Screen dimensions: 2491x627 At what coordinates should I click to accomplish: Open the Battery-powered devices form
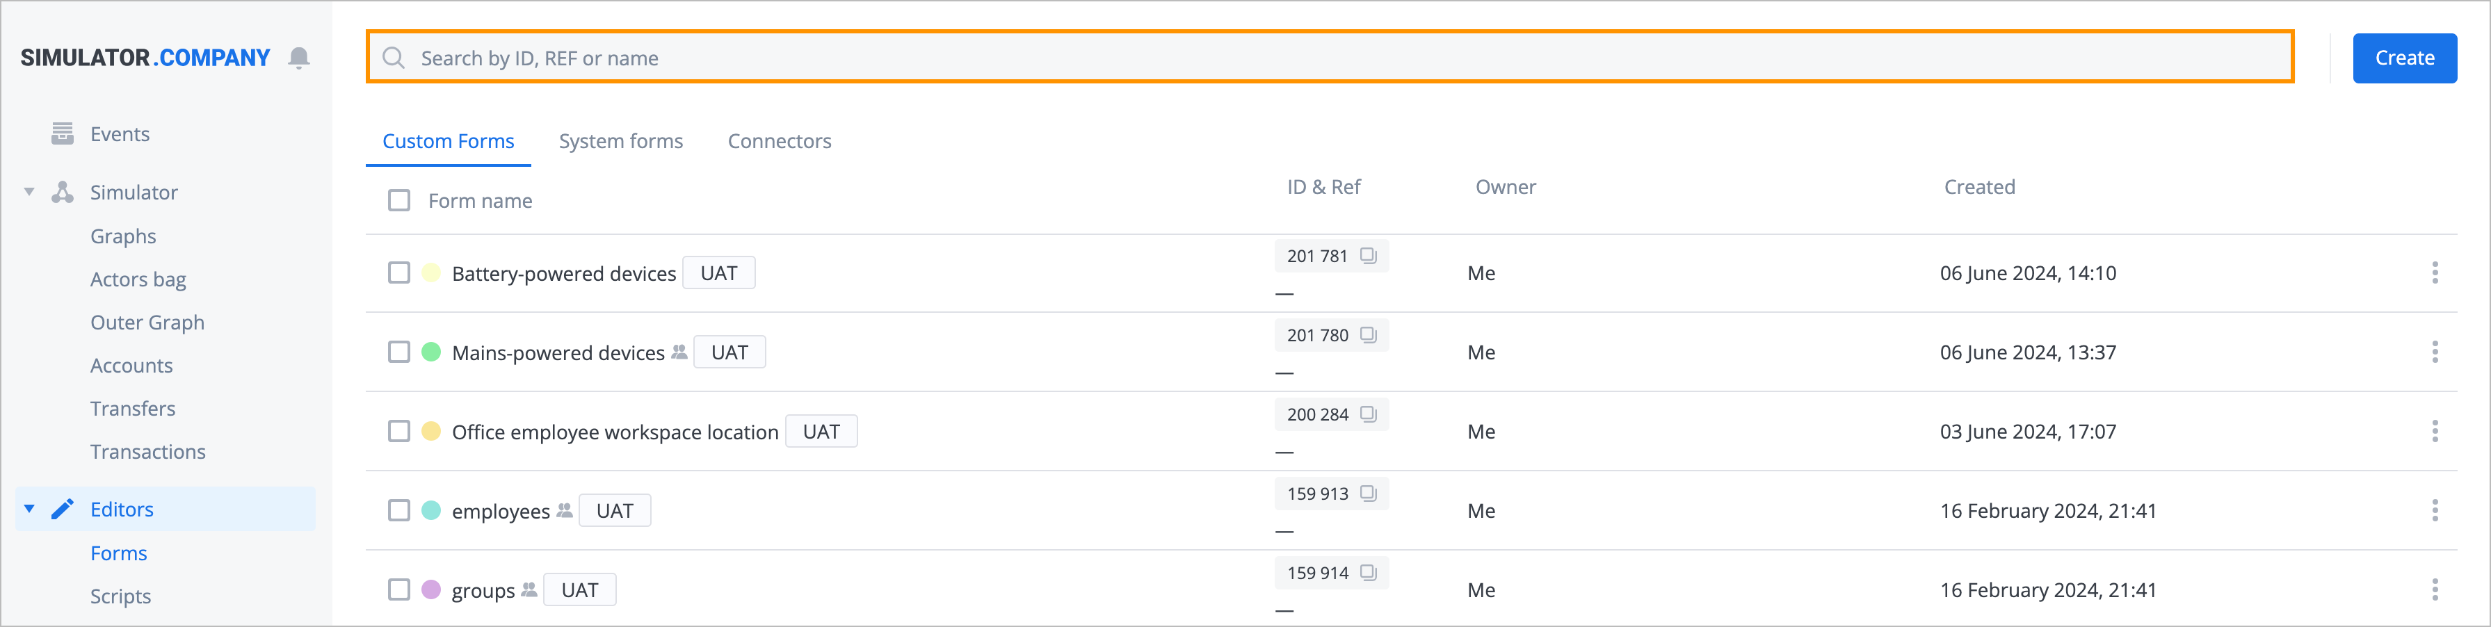click(564, 275)
